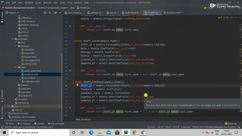Click the Structure side tool window tab
242x136 pixels.
pyautogui.click(x=2, y=96)
